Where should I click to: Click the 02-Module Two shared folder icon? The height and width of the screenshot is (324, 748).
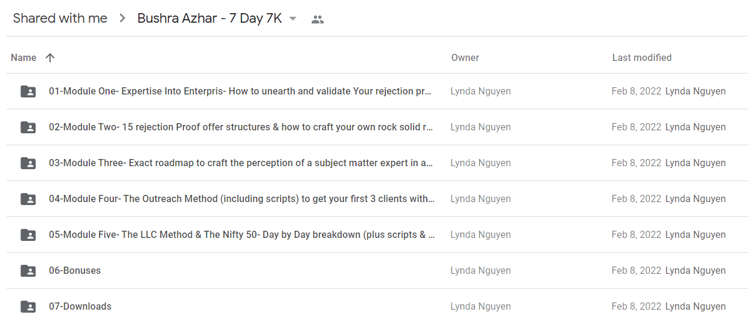coord(28,127)
